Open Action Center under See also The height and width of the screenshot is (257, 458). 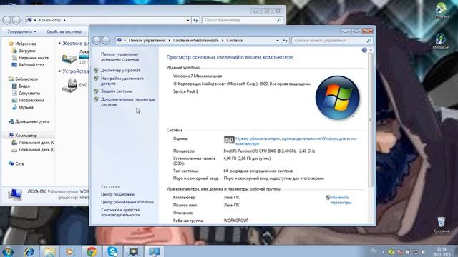[x=117, y=194]
